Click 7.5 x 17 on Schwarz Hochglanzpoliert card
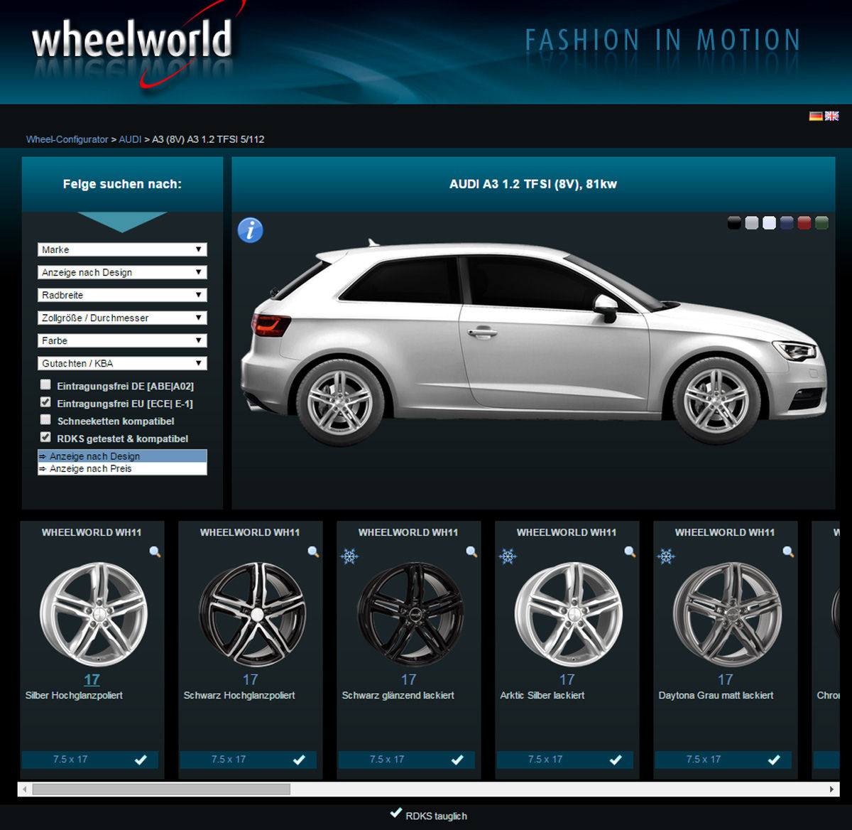852x830 pixels. point(229,760)
